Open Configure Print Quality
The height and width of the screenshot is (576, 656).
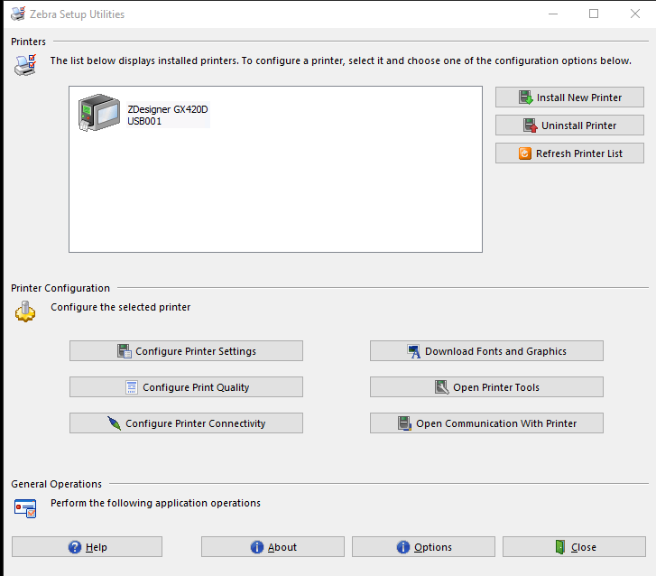(x=186, y=386)
